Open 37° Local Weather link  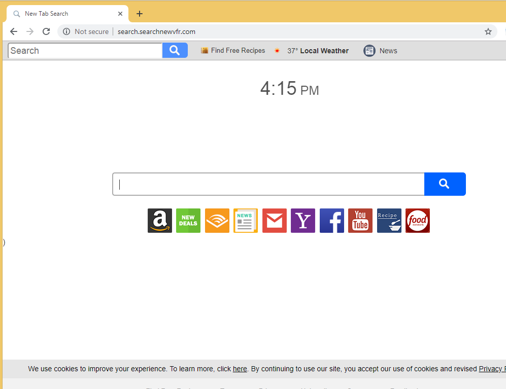[x=318, y=51]
